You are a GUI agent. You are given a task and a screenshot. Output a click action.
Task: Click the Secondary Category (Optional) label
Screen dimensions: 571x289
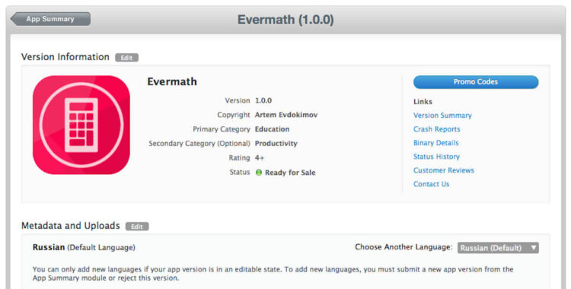[199, 144]
